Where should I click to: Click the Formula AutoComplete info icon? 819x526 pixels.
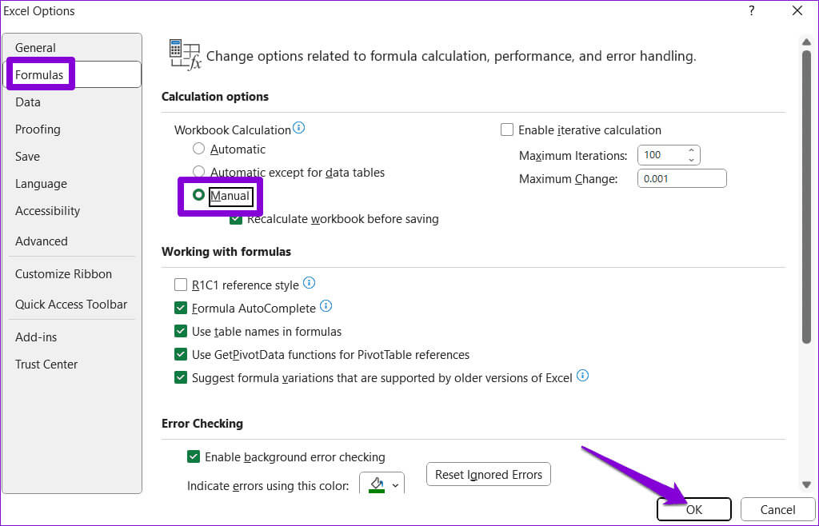(326, 306)
